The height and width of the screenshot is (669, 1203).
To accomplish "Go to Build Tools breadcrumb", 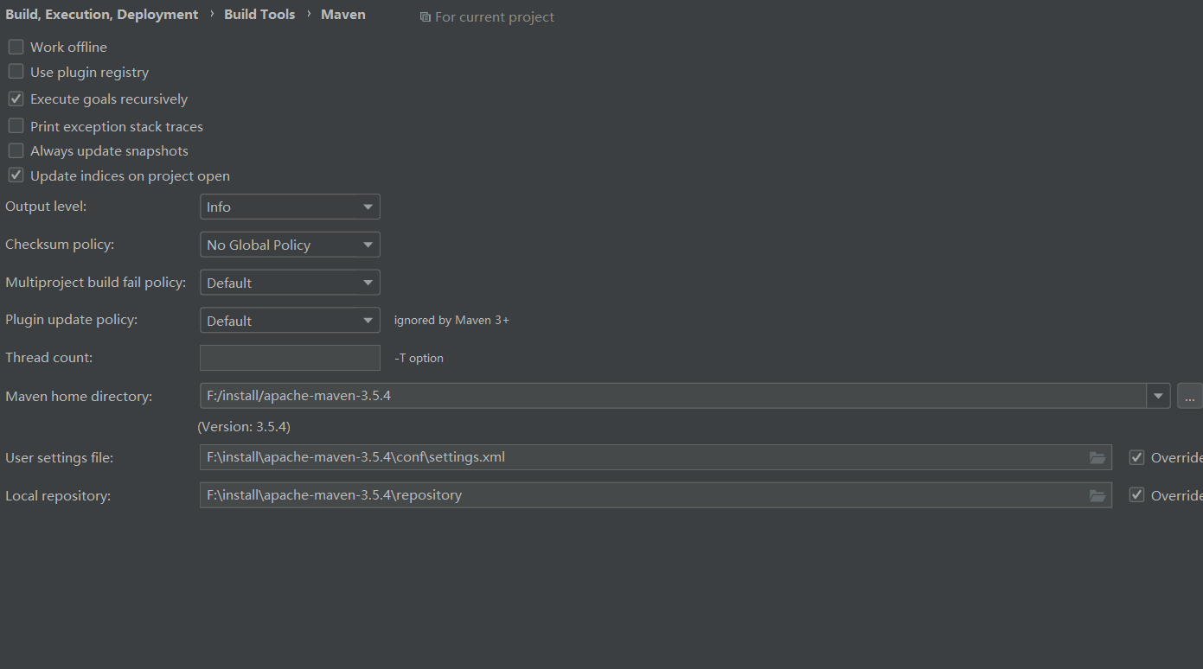I will coord(259,15).
